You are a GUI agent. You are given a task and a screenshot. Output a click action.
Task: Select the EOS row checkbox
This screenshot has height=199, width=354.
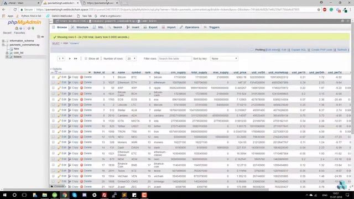tap(53, 99)
